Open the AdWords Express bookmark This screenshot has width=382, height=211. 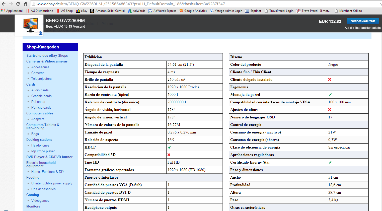pos(162,11)
